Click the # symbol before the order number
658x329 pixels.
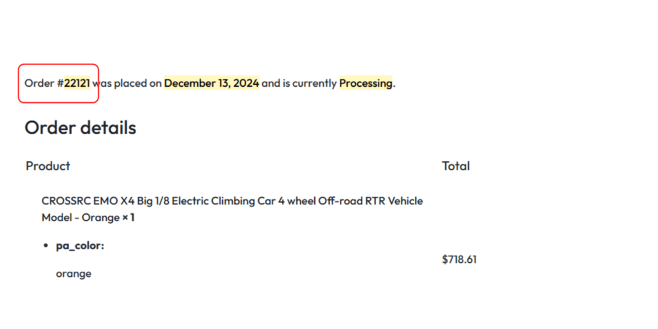pyautogui.click(x=60, y=83)
